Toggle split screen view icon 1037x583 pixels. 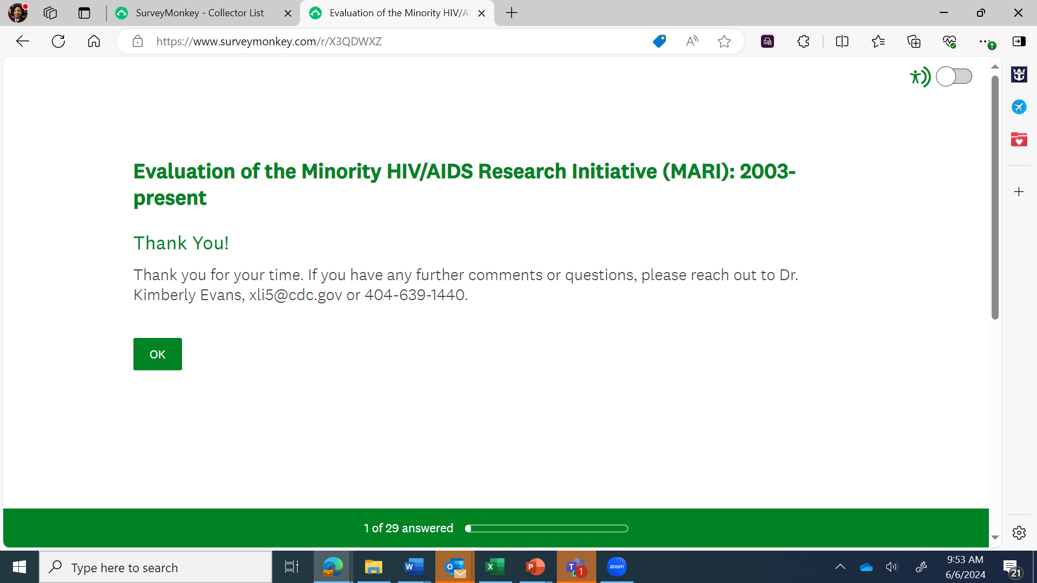[842, 42]
